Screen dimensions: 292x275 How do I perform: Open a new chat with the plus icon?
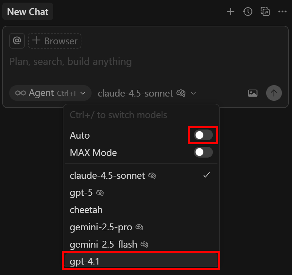(231, 11)
